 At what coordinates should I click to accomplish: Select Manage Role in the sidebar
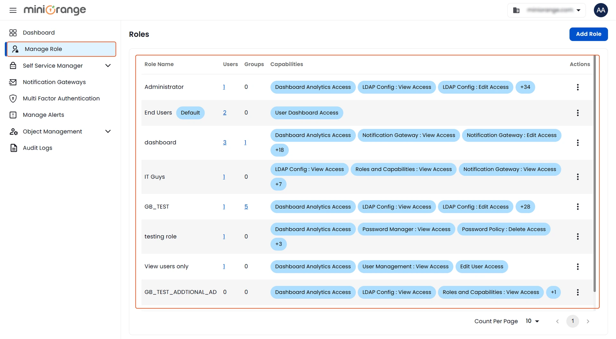click(x=44, y=49)
